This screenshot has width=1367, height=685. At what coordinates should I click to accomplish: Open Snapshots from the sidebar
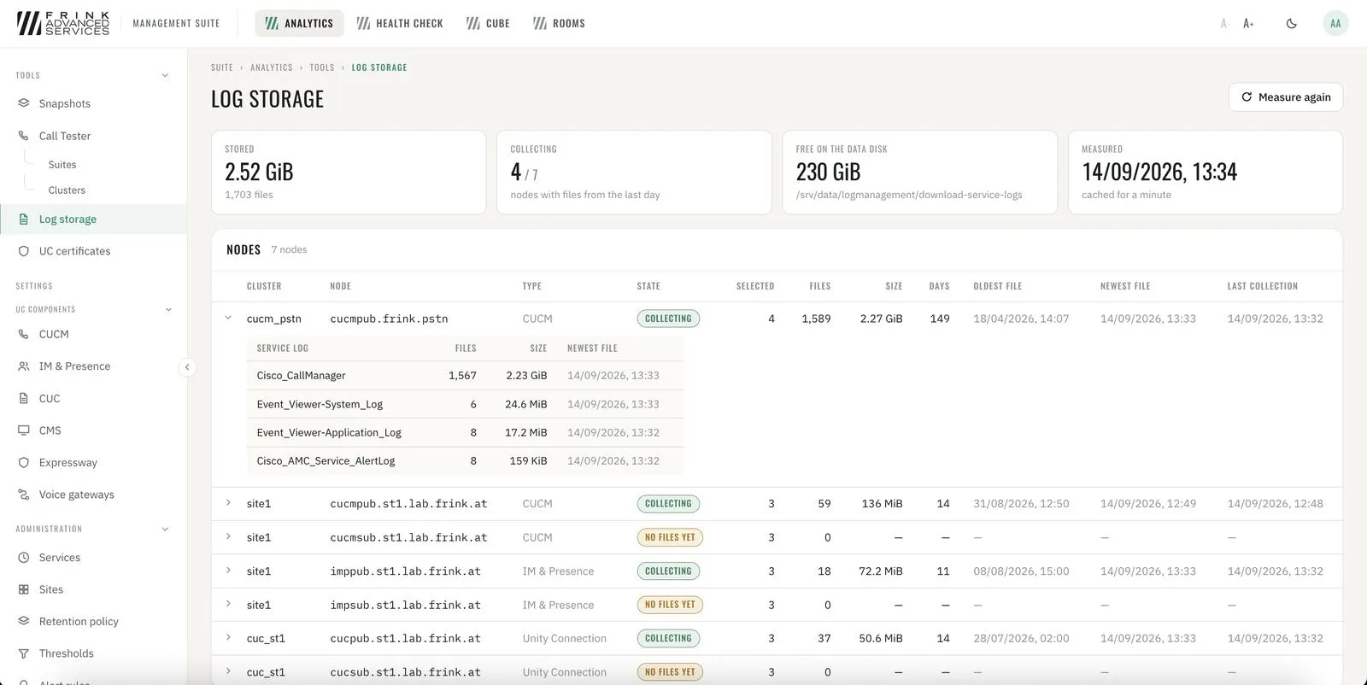[64, 103]
